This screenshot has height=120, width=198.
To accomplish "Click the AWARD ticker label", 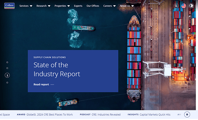I will [x=21, y=115].
